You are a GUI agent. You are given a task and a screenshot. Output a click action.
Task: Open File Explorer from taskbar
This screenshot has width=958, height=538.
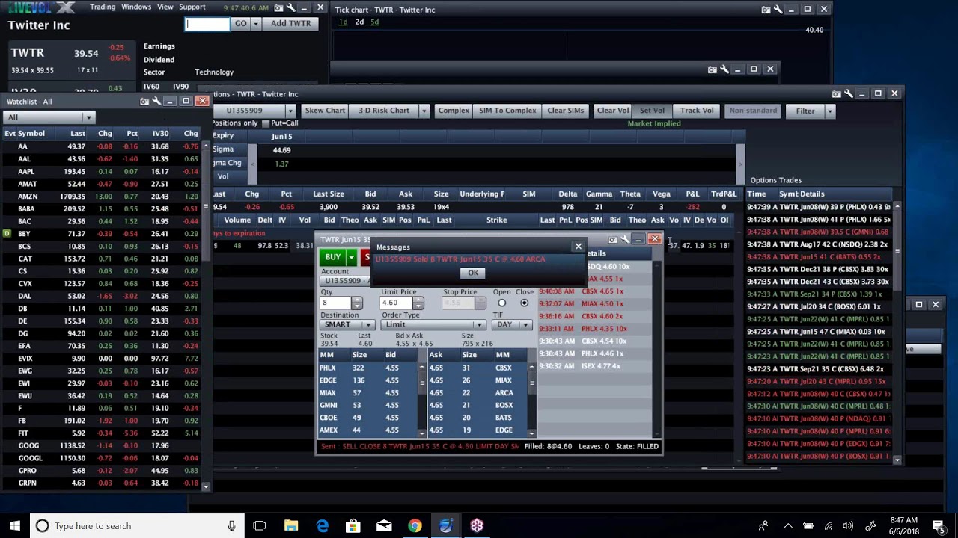[x=291, y=525]
